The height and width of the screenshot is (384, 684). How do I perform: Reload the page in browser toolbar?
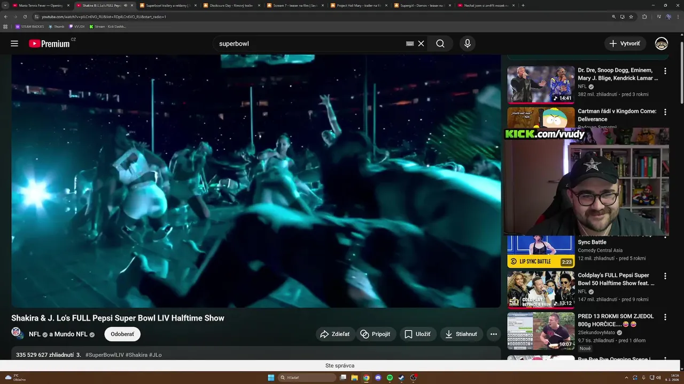click(x=25, y=17)
